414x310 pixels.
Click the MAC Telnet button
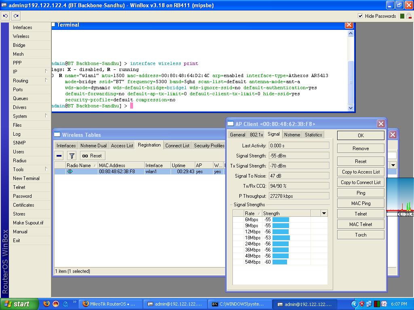[361, 224]
